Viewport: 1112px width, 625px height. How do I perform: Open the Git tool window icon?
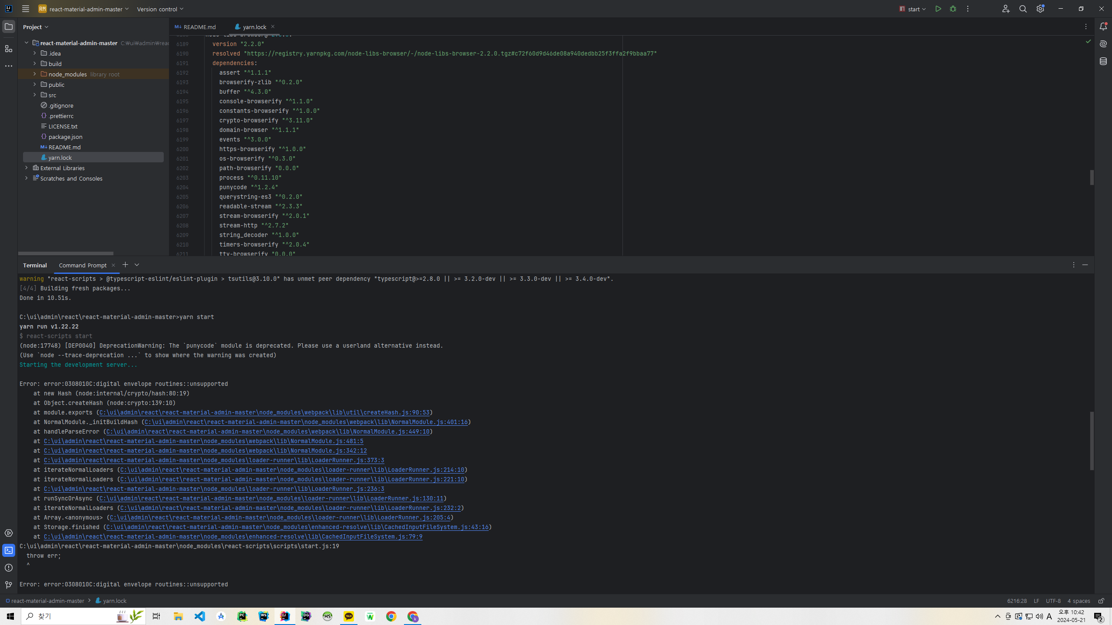pos(8,585)
